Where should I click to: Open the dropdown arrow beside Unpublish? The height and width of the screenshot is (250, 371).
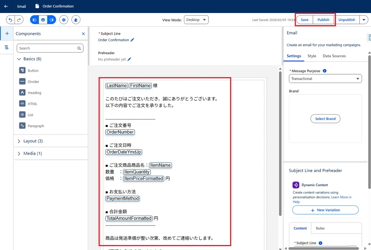coord(364,20)
